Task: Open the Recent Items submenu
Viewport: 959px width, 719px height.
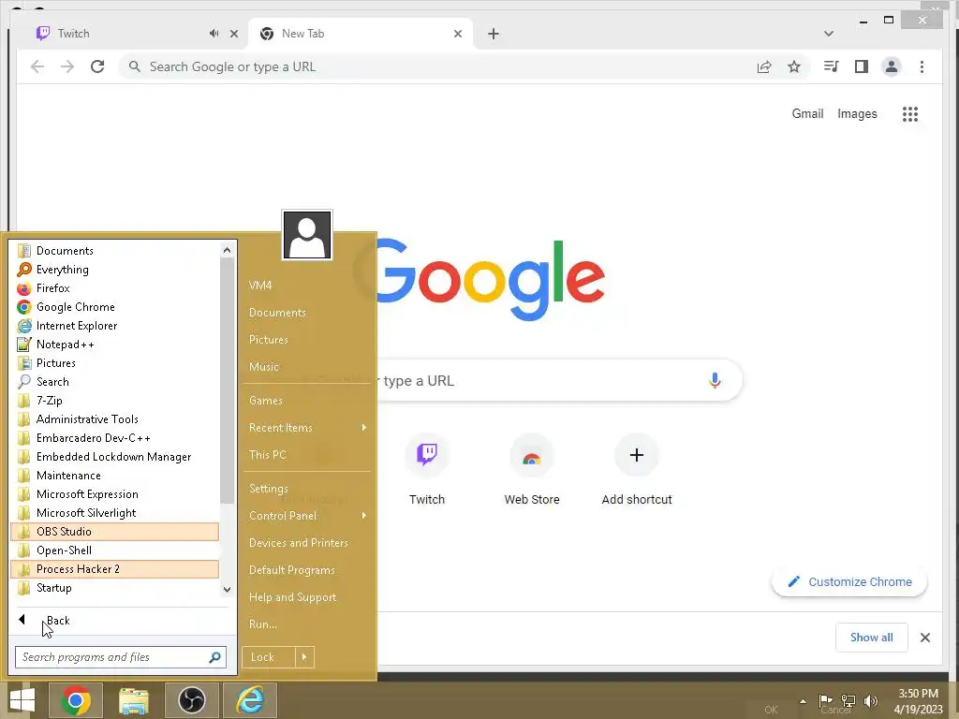Action: pos(307,428)
